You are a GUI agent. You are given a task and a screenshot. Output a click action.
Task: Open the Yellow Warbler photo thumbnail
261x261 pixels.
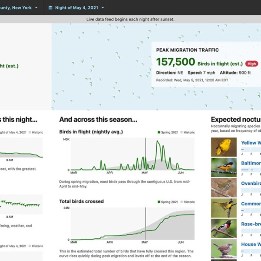tap(224, 147)
